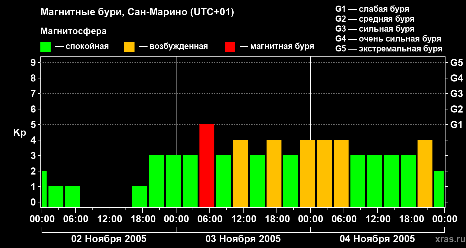
Task: Click the green bar for 13:00–16:00, 03 Ноября
Action: tap(257, 181)
